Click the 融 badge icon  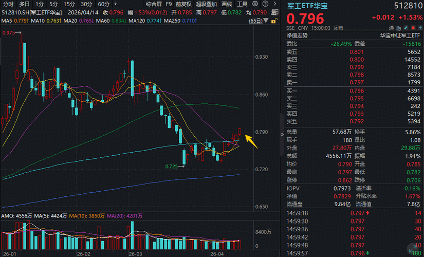pos(399,28)
